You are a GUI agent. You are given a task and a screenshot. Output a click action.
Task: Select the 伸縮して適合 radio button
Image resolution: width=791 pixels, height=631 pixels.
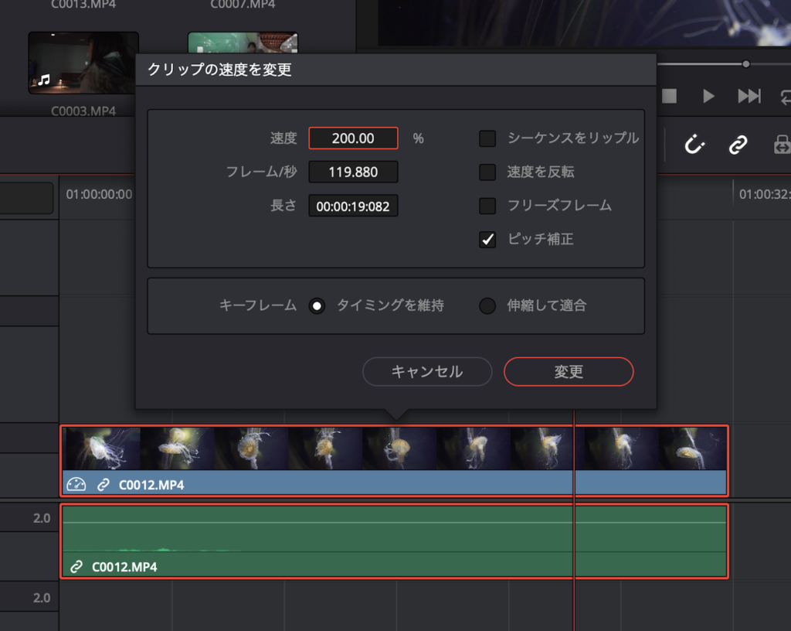point(487,306)
